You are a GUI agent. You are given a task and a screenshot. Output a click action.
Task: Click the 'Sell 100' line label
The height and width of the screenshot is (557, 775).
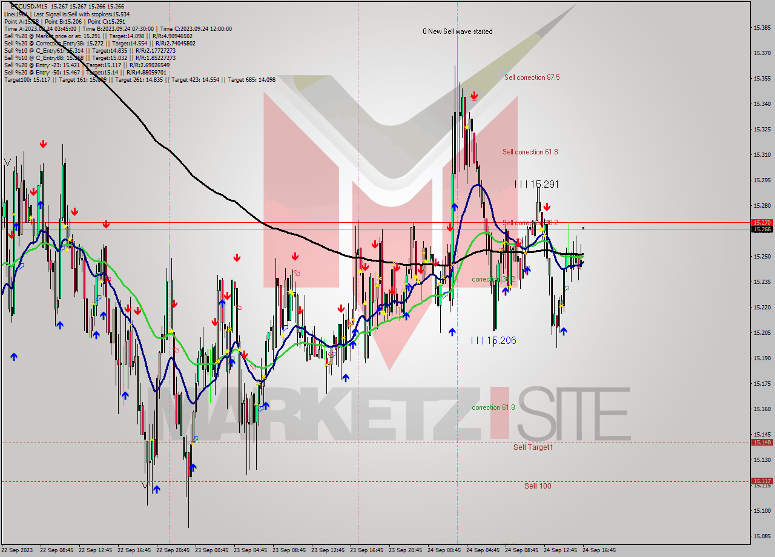(538, 486)
